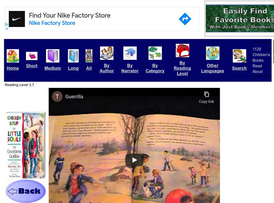This screenshot has height=203, width=274.
Task: Follow the By Reading Level link
Action: pos(182,68)
